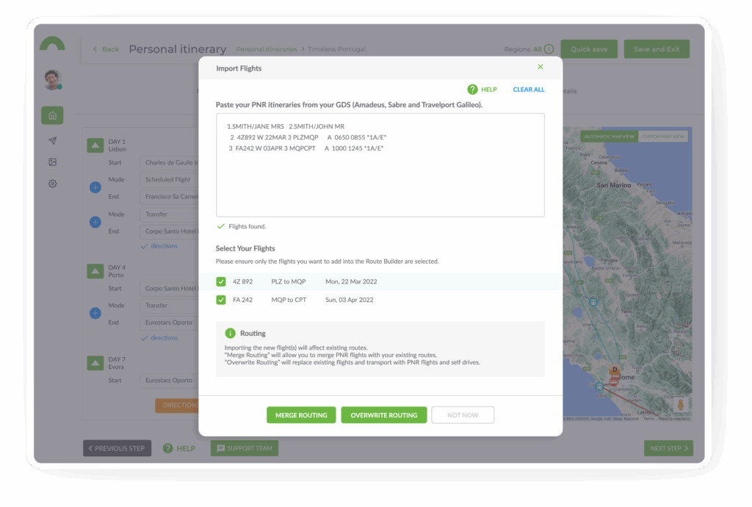
Task: Click the Routing info icon
Action: (230, 333)
